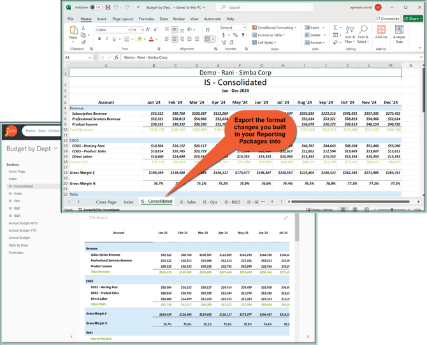Click the Insert Function fx icon
427x345 pixels.
coord(117,57)
